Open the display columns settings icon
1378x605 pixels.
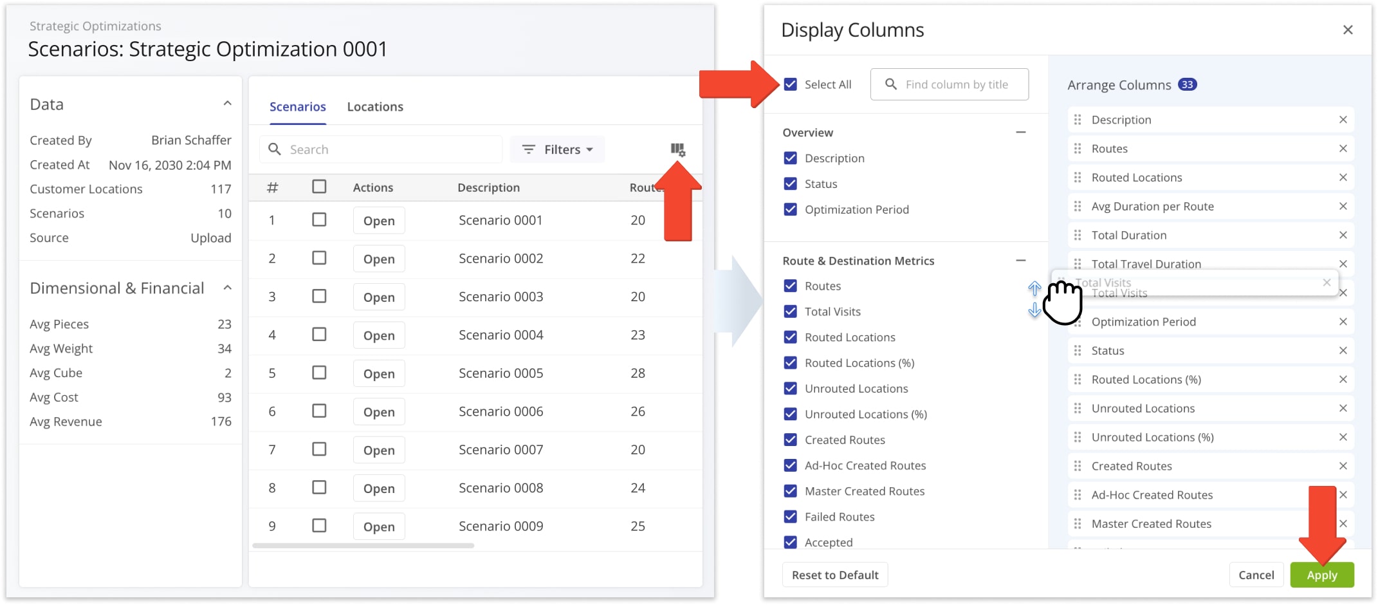pos(677,149)
